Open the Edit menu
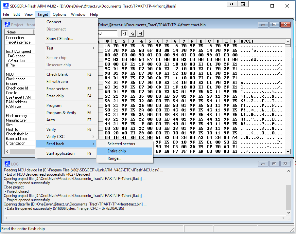 click(x=17, y=14)
